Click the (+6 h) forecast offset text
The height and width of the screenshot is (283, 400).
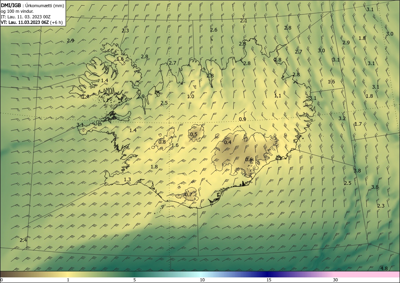[x=56, y=22]
